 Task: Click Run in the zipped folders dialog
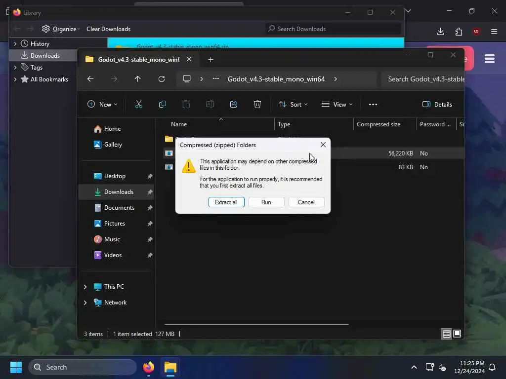click(266, 202)
